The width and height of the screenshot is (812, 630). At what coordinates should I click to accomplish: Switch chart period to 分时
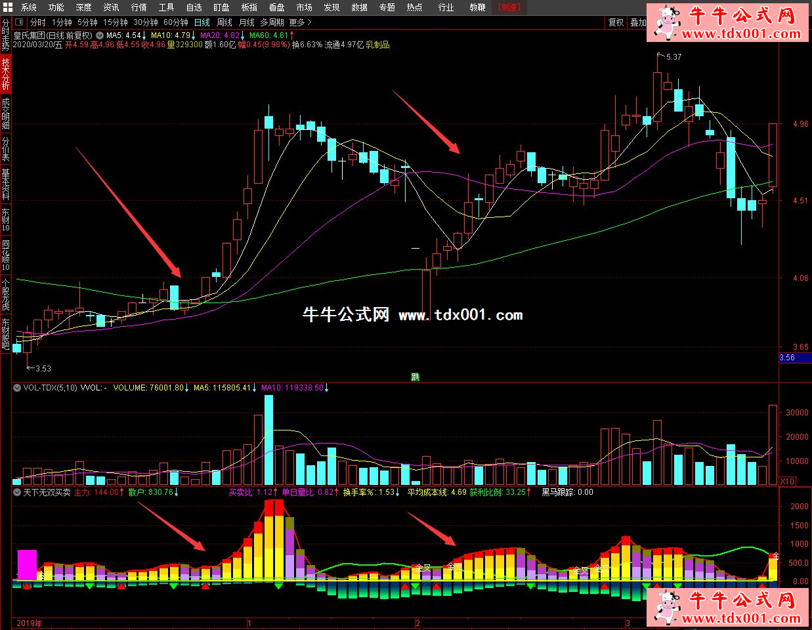[38, 22]
